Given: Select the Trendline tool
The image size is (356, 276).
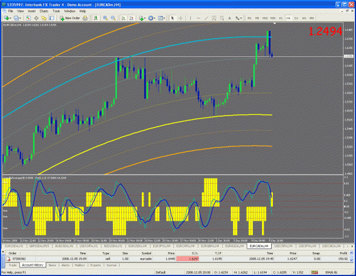Looking at the screenshot, I should [206, 18].
